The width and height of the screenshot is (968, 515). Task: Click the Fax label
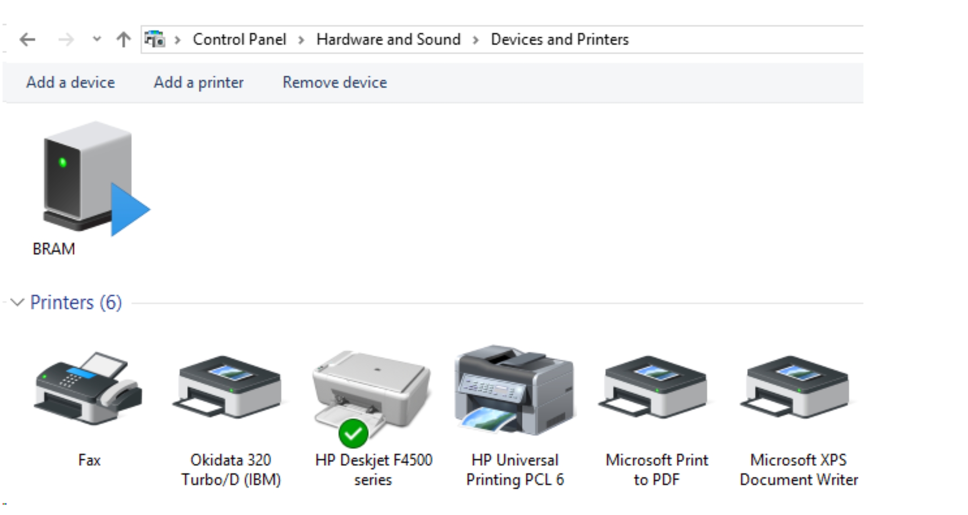pos(89,460)
